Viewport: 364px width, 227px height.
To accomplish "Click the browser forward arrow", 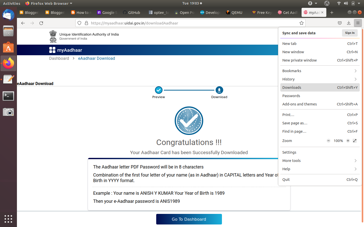I will point(32,23).
